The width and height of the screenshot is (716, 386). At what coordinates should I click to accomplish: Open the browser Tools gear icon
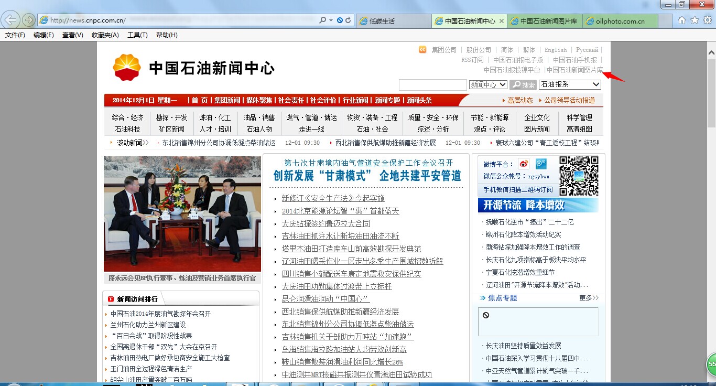point(708,20)
